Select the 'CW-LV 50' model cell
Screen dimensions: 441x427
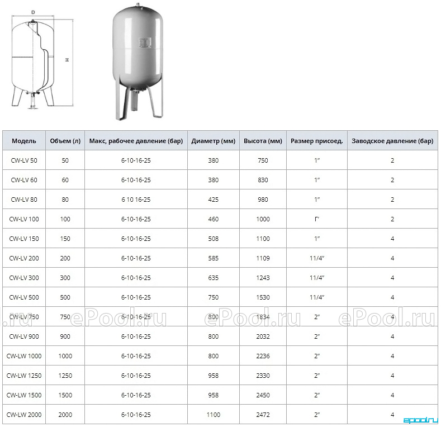point(24,160)
